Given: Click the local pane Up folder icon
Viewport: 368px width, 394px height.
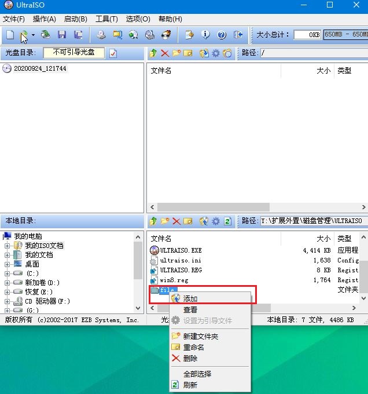Looking at the screenshot, I should pyautogui.click(x=153, y=221).
